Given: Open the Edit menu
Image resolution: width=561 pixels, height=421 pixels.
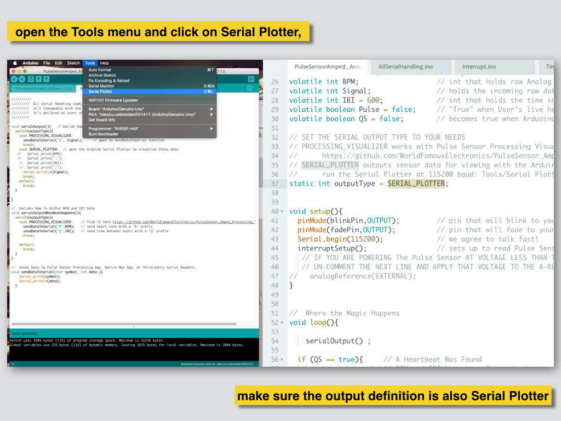Looking at the screenshot, I should (59, 63).
